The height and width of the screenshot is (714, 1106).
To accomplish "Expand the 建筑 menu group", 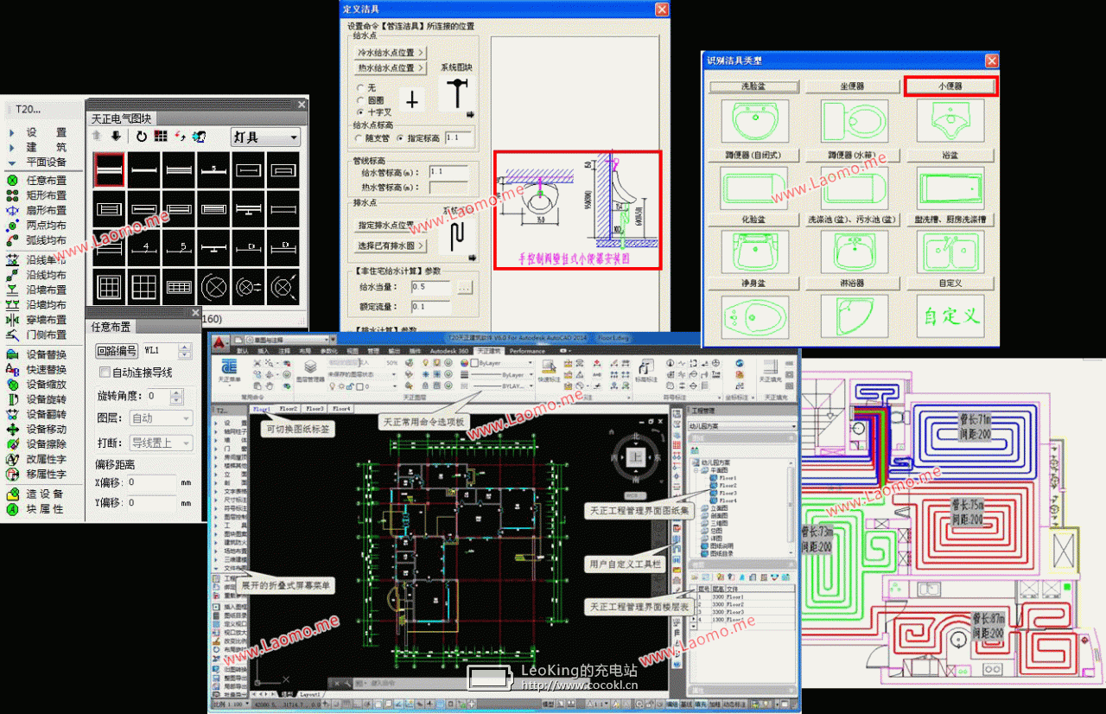I will tap(11, 148).
